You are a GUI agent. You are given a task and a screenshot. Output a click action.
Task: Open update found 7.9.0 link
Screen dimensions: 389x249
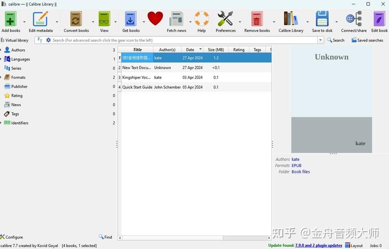pos(319,246)
